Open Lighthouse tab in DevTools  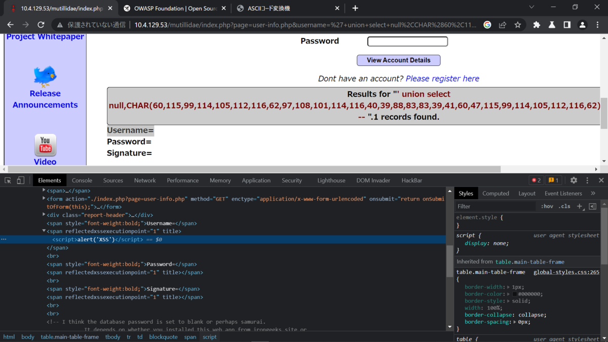pos(331,180)
